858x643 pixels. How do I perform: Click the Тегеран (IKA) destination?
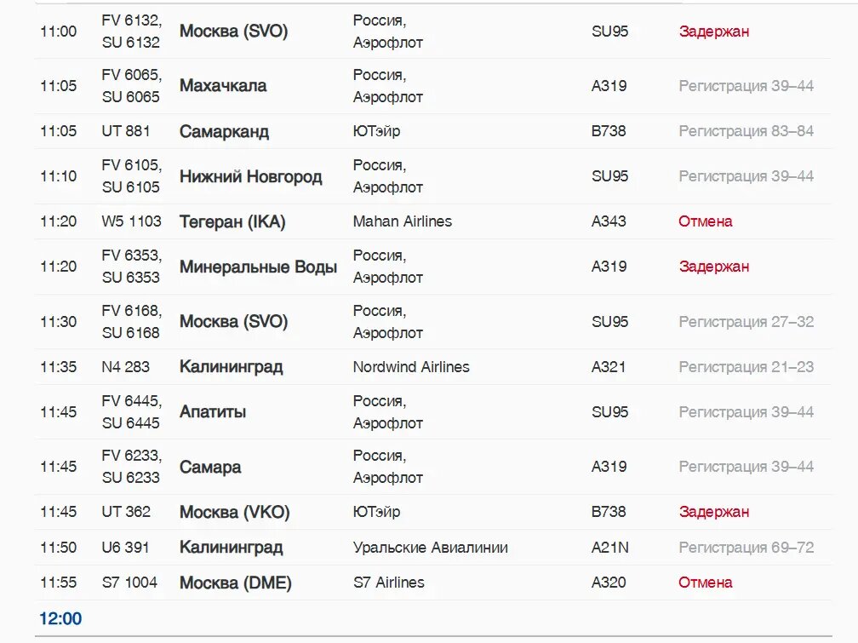tap(232, 221)
